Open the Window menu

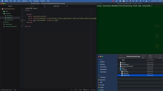43,1
